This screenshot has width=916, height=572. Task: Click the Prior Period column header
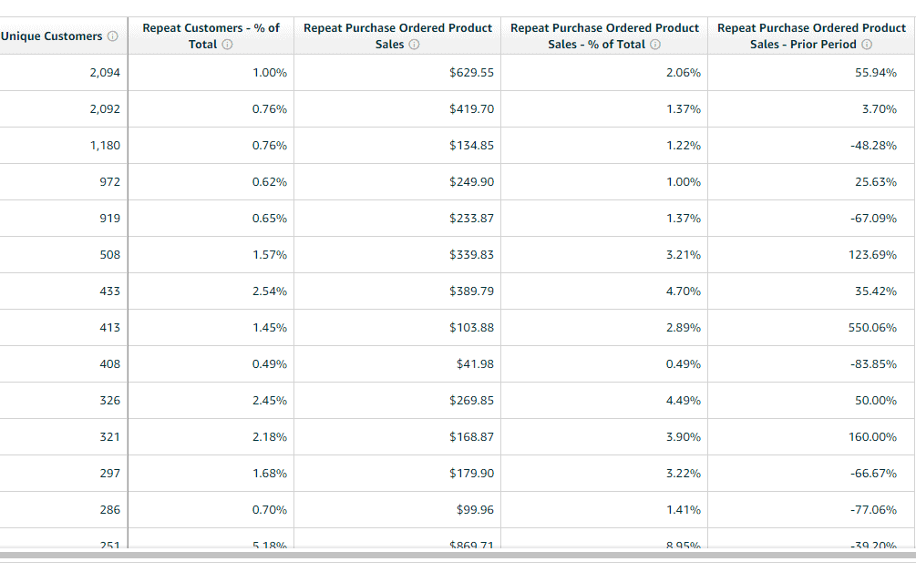(x=811, y=36)
